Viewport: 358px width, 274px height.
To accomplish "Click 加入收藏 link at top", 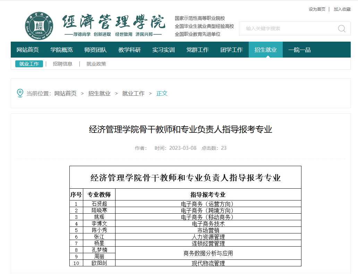I will 342,9.
